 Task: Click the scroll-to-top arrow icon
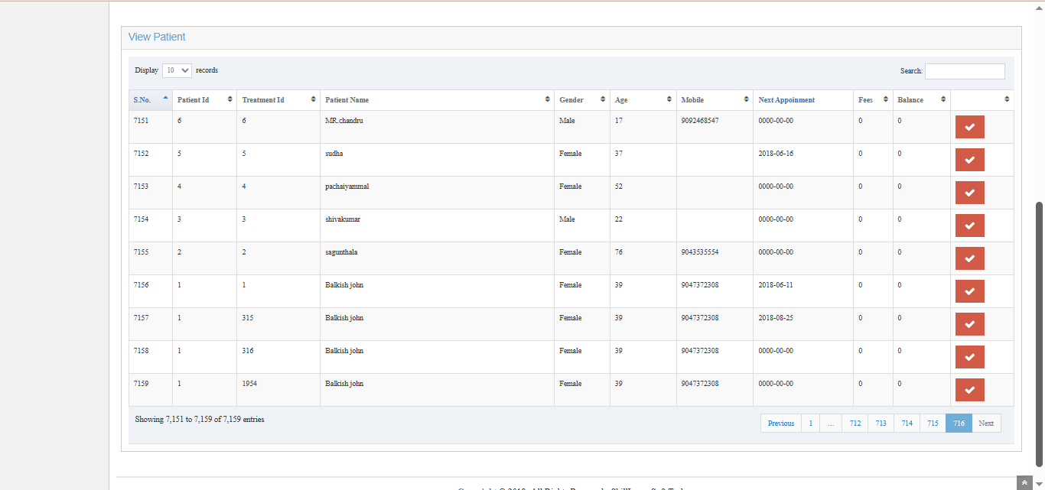click(1024, 483)
